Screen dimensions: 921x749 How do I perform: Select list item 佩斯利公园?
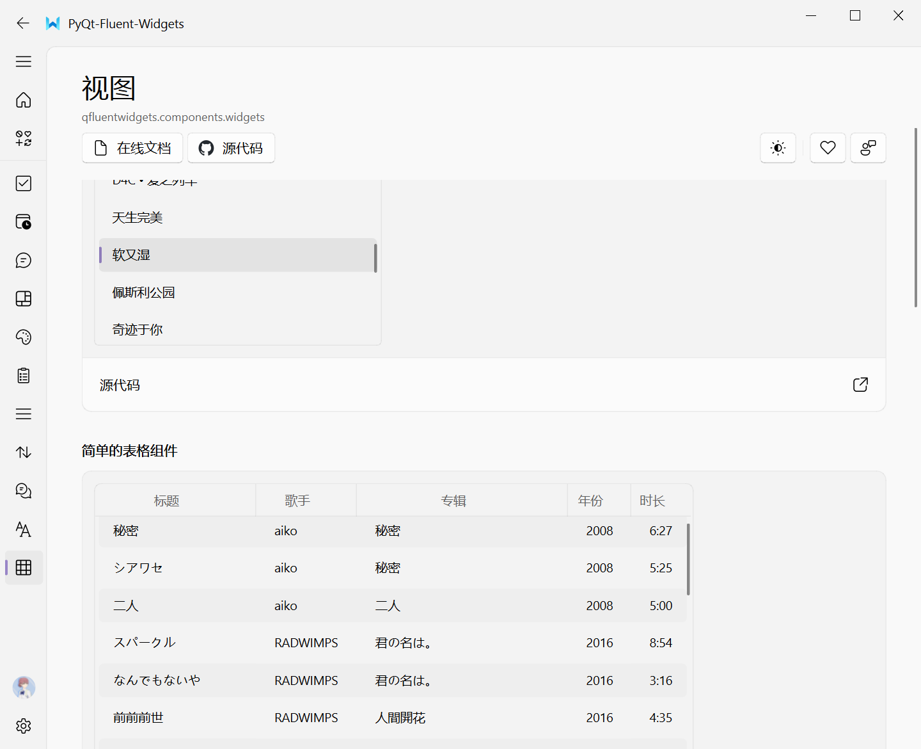[x=237, y=293]
